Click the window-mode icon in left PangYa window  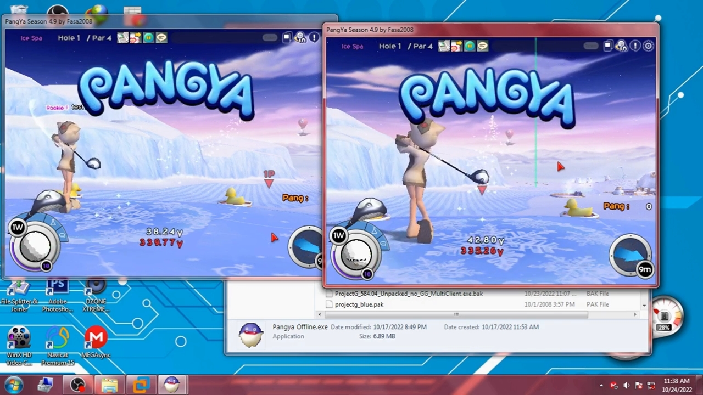pyautogui.click(x=287, y=37)
